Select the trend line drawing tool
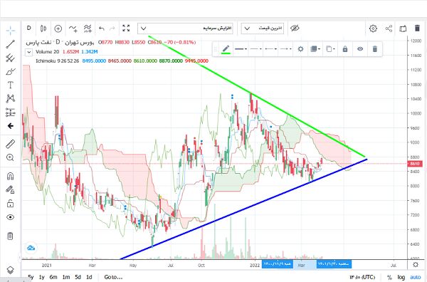This screenshot has width=427, height=282. pos(11,44)
